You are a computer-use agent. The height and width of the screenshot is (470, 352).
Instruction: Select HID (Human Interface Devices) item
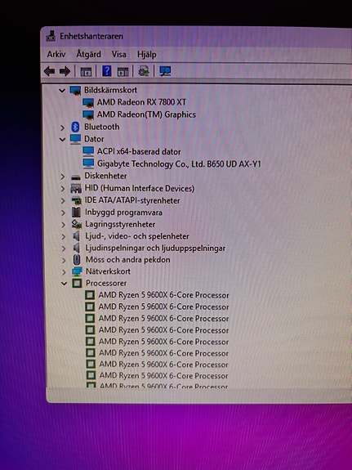[140, 188]
